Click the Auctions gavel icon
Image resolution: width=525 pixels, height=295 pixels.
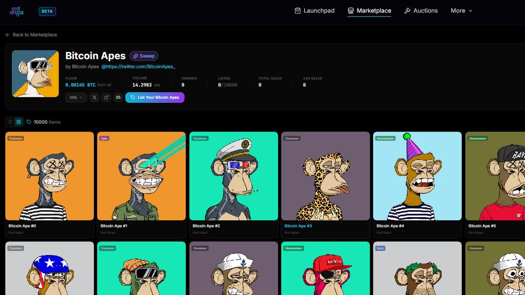pyautogui.click(x=407, y=10)
